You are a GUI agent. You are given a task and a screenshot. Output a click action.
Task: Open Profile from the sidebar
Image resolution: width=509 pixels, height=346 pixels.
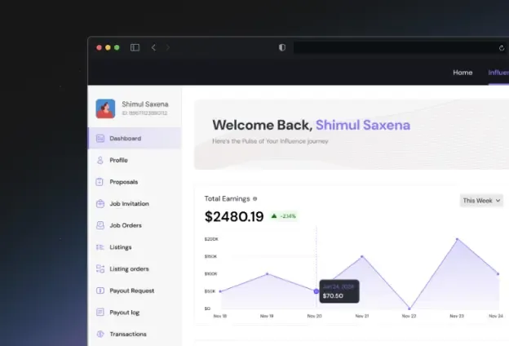pyautogui.click(x=135, y=160)
